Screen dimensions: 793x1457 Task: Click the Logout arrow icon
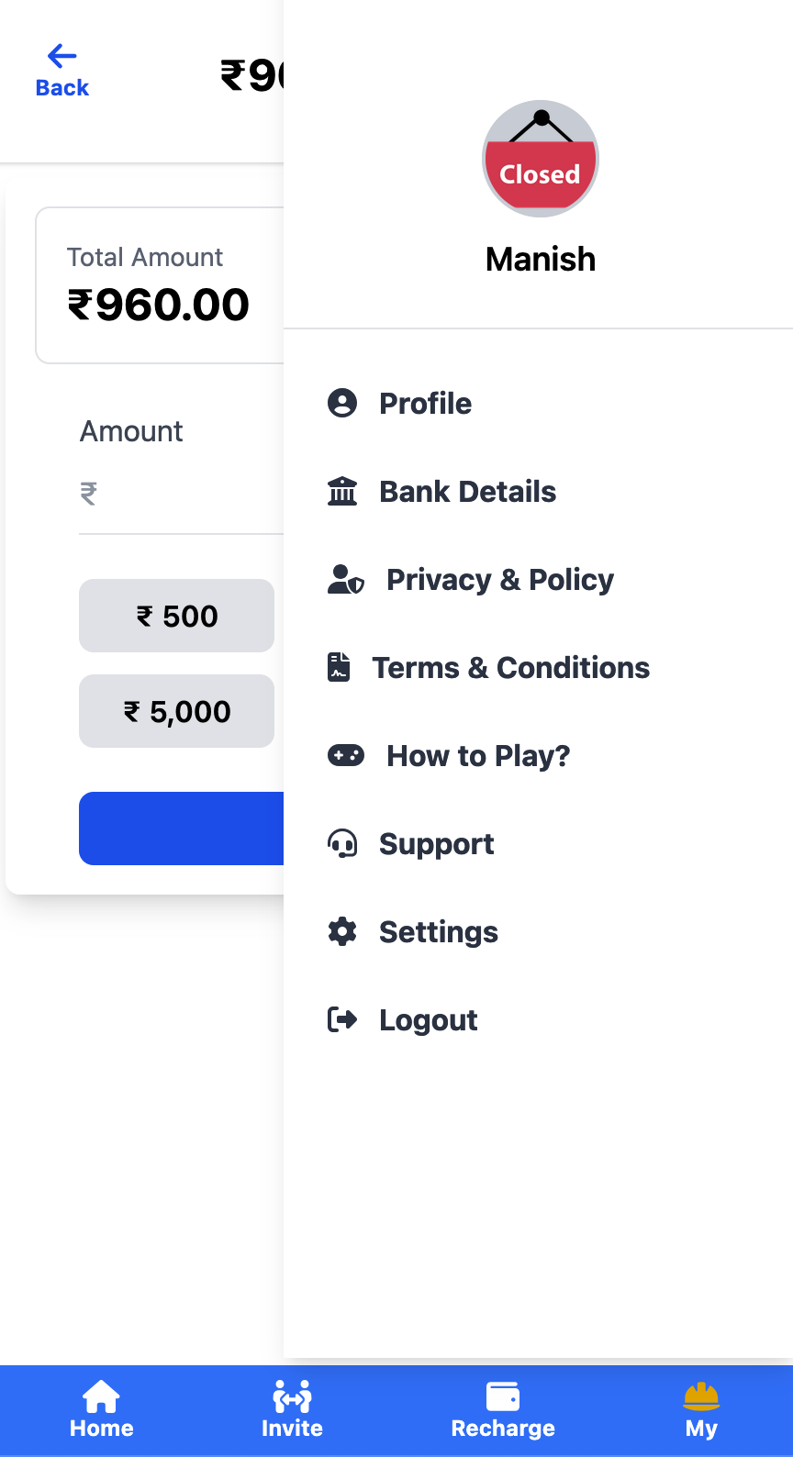pos(342,1019)
